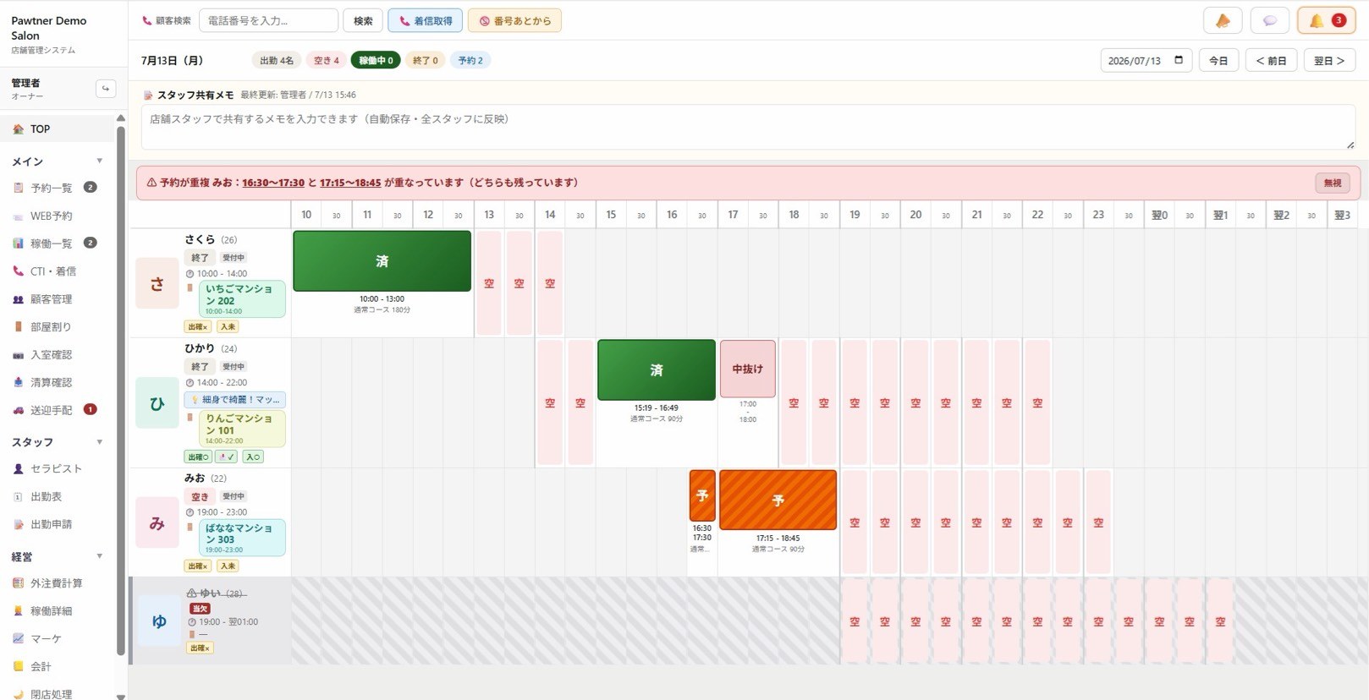1369x700 pixels.
Task: Click the 部屋割り sidebar icon
Action: tap(18, 326)
